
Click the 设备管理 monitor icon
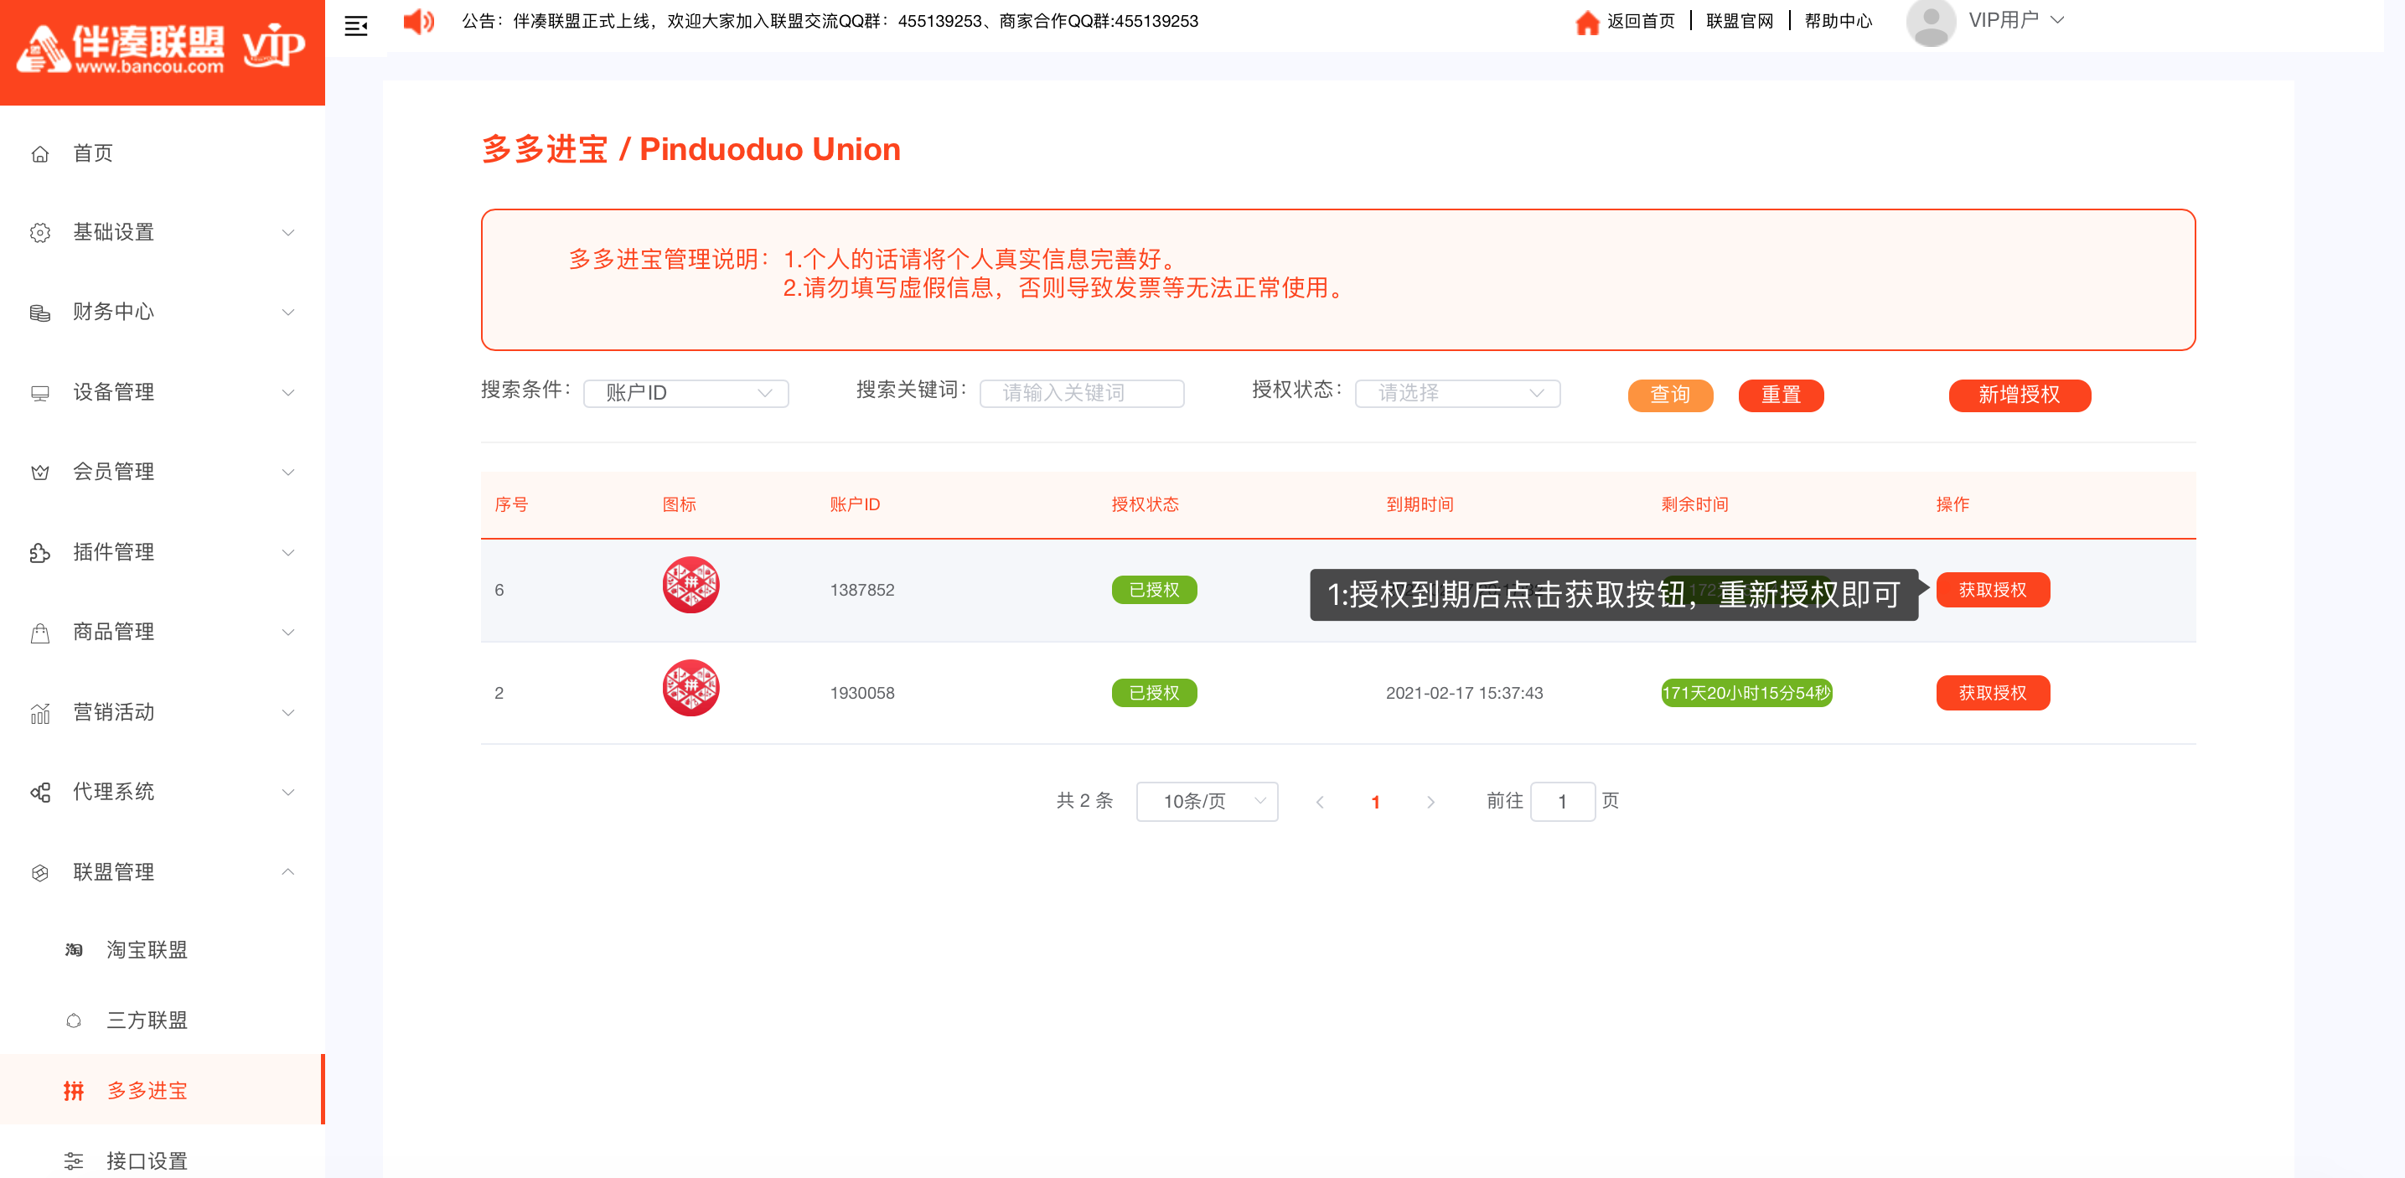pyautogui.click(x=40, y=393)
